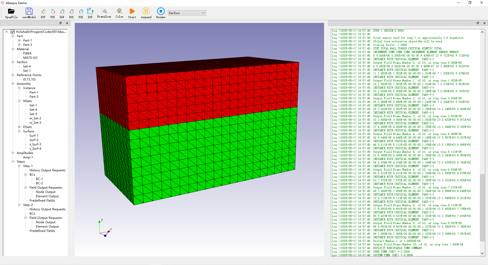Close the log panel

pyautogui.click(x=484, y=23)
